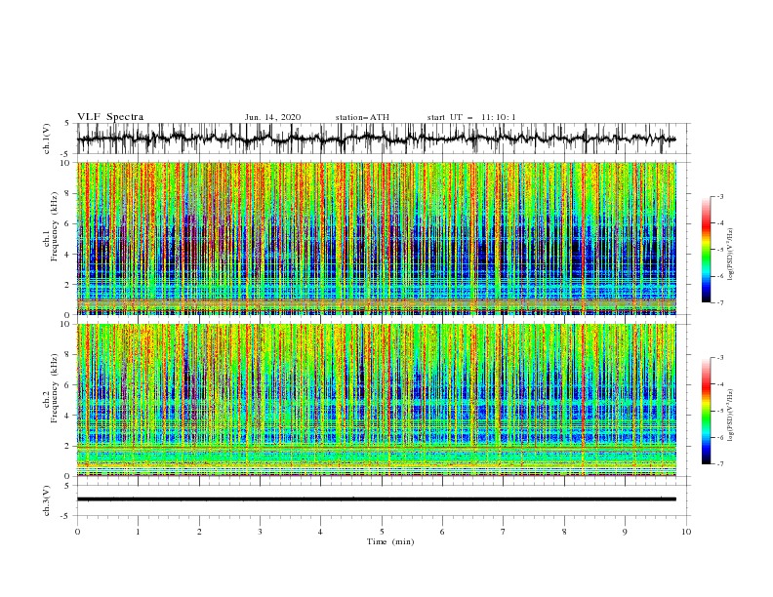Click the ch.1 voltage waveform trace

376,139
